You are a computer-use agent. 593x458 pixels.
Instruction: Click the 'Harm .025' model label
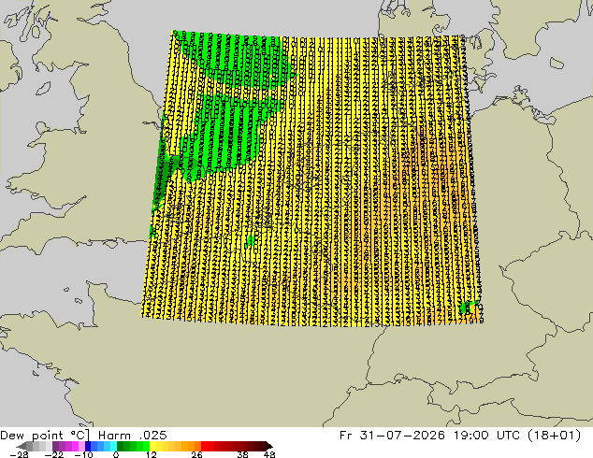coord(133,436)
